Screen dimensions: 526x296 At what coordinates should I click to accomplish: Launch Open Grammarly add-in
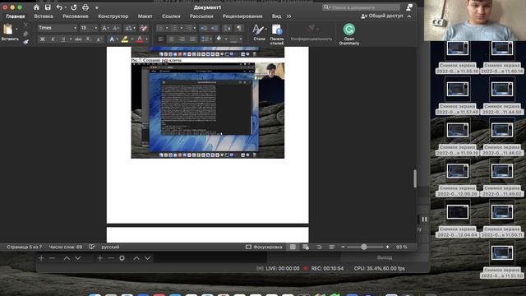(x=348, y=35)
